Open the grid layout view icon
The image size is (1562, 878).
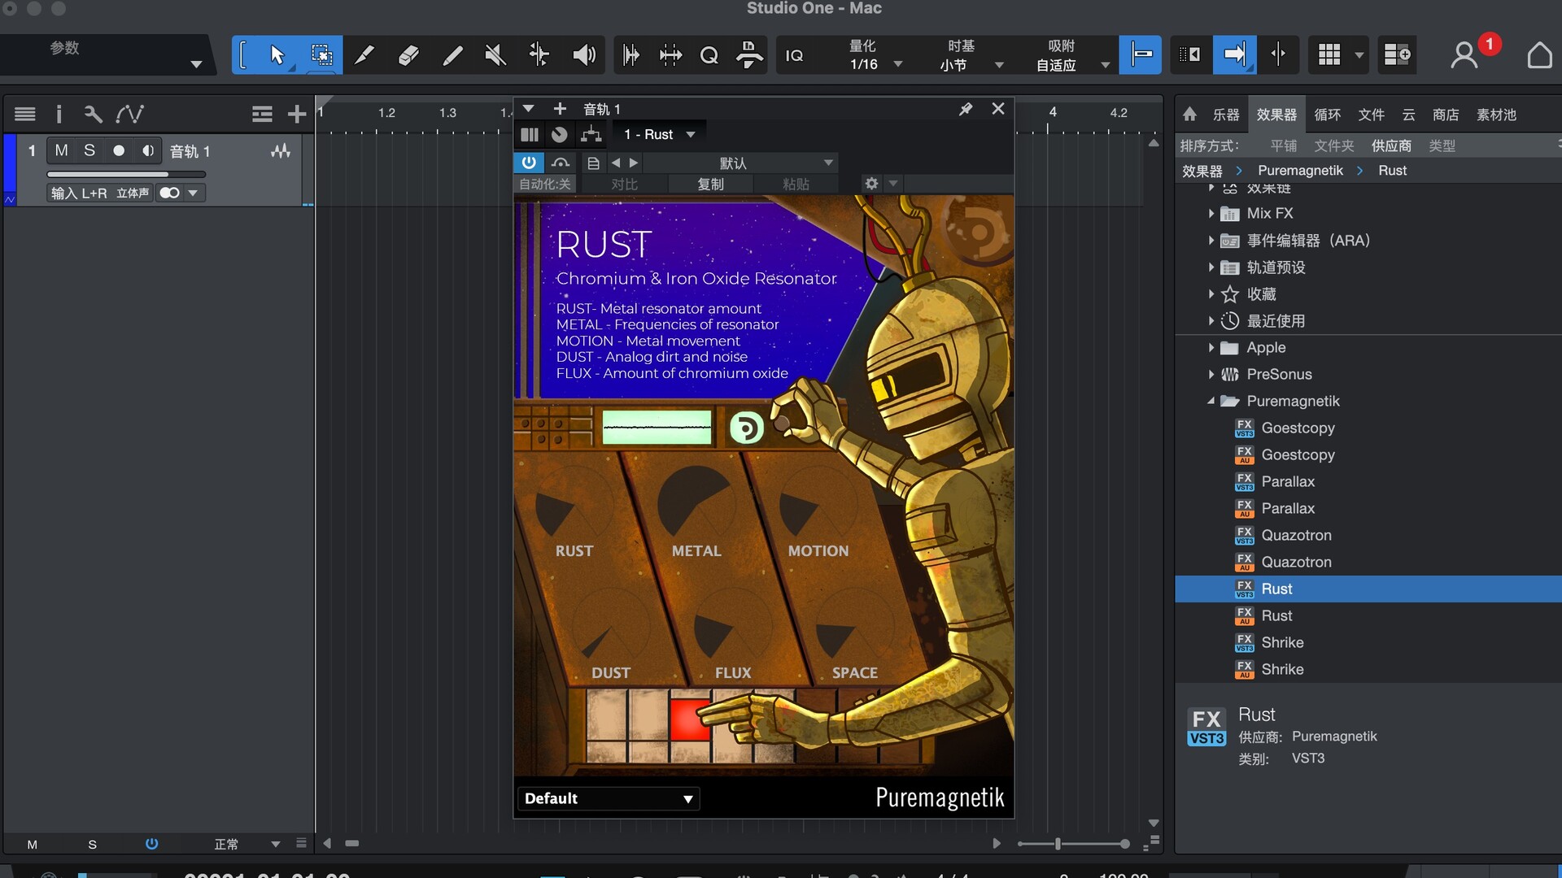coord(1329,55)
